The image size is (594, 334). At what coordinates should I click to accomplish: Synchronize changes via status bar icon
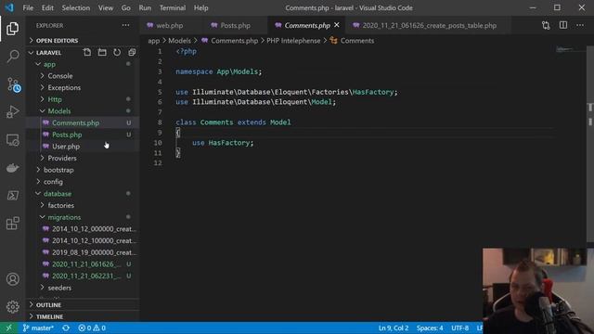(66, 328)
